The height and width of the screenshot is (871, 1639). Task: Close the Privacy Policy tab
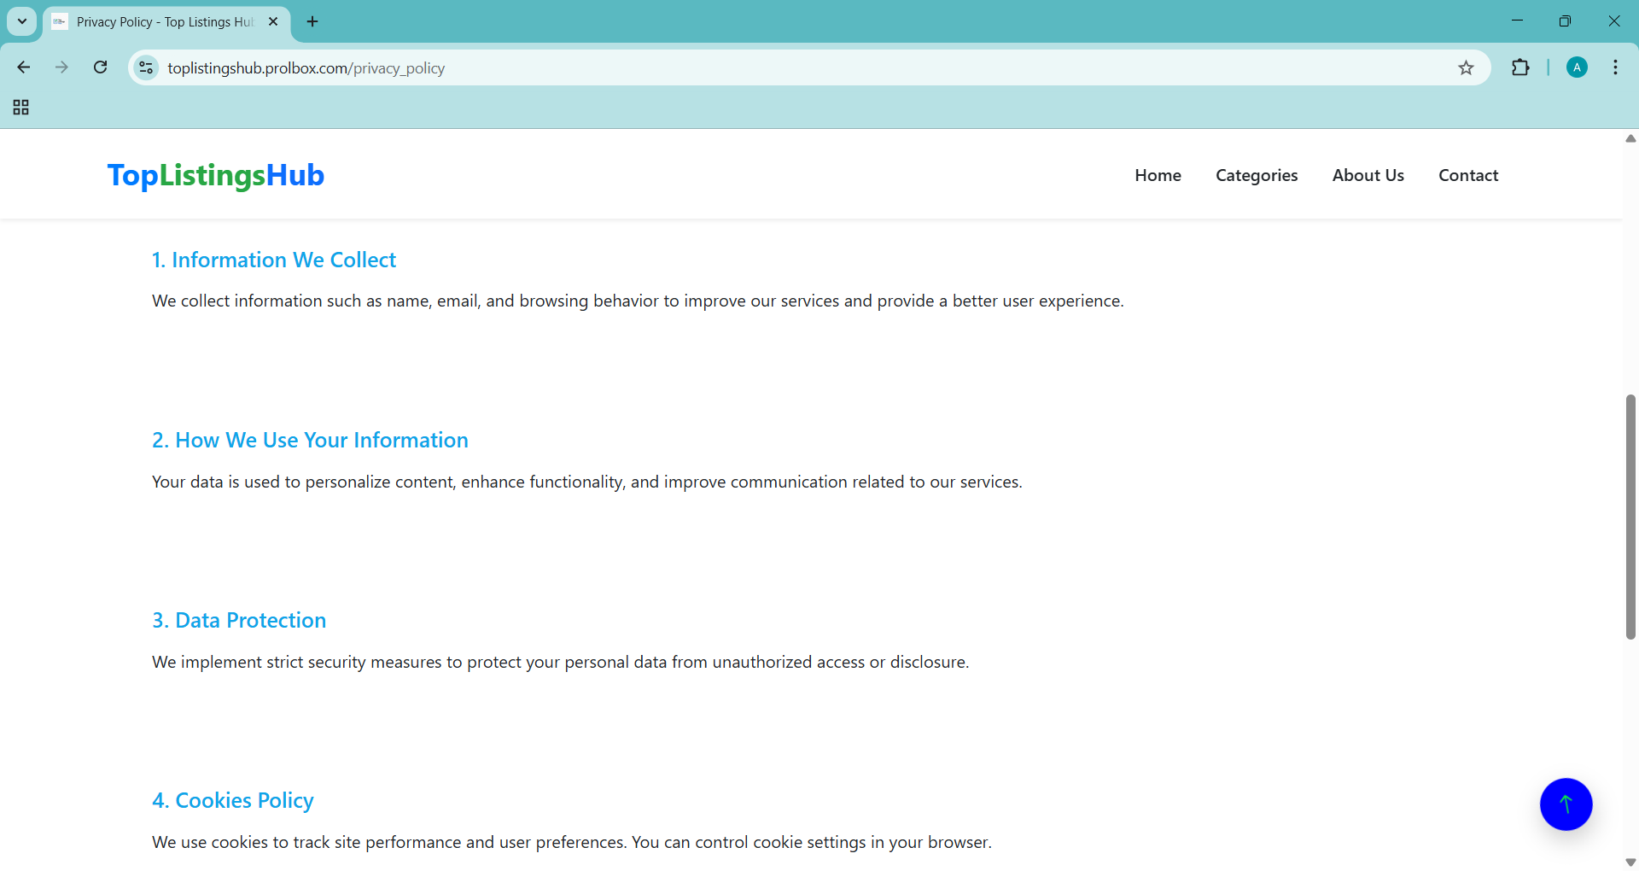tap(273, 21)
